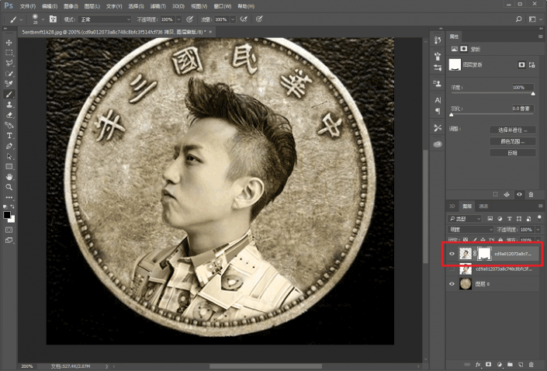Open the Character panel 'A' icon
This screenshot has width=547, height=371.
pos(438,100)
